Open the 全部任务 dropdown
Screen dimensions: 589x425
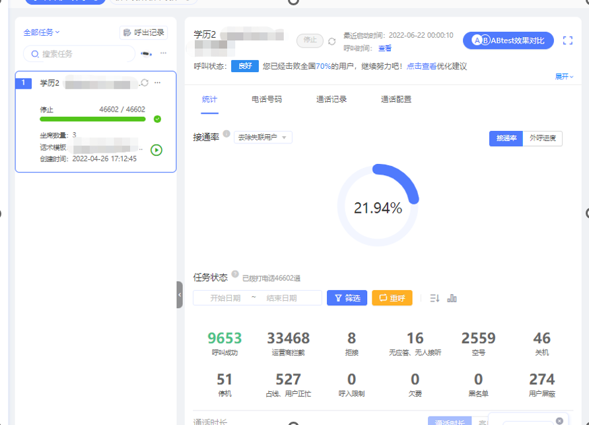click(42, 32)
